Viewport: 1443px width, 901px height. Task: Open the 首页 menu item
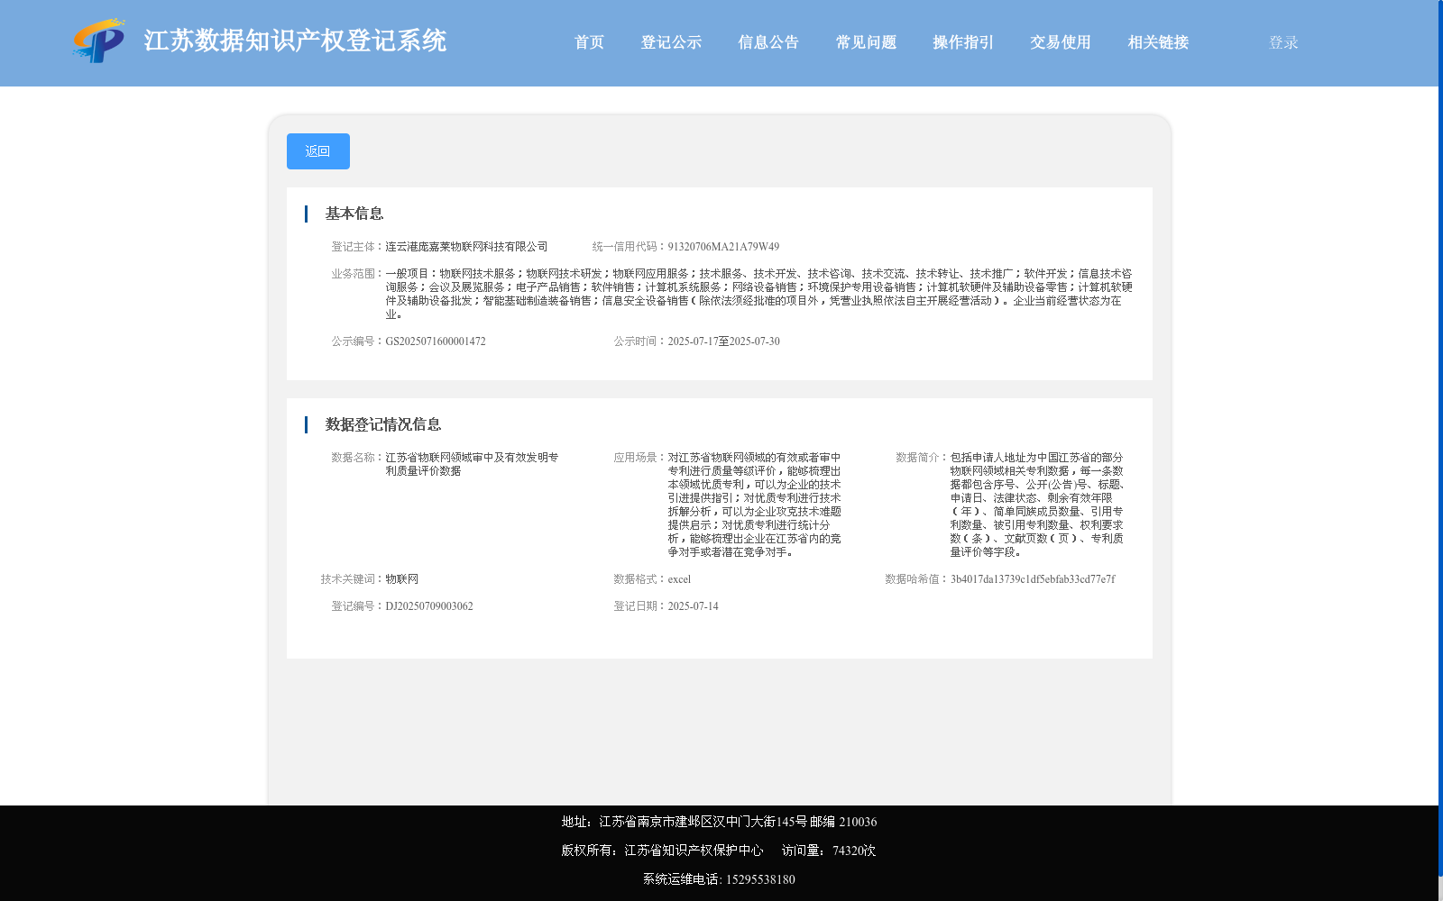[x=589, y=42]
